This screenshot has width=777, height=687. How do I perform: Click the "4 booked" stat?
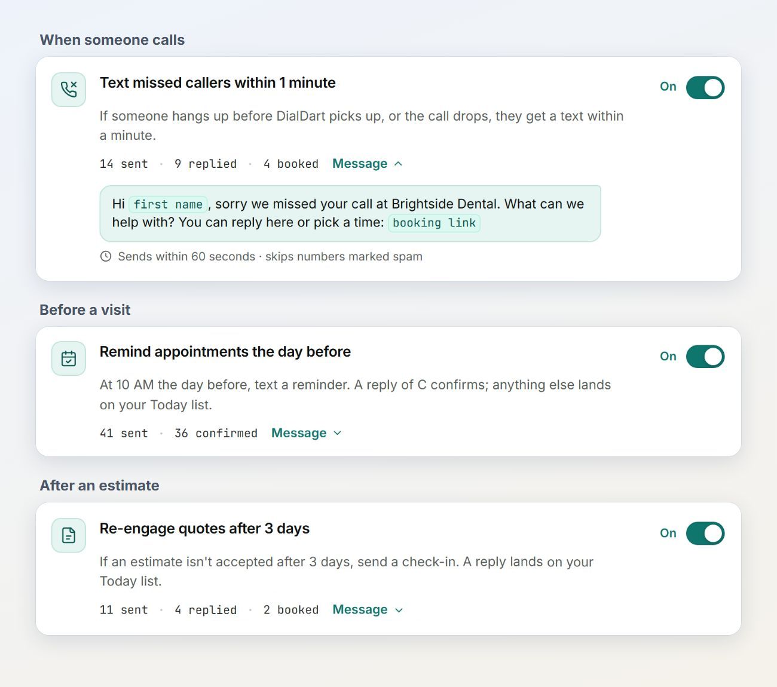pyautogui.click(x=291, y=164)
